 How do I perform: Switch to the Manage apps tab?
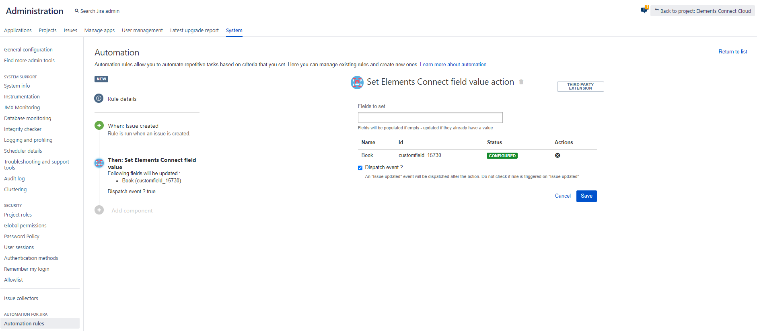[x=99, y=31]
